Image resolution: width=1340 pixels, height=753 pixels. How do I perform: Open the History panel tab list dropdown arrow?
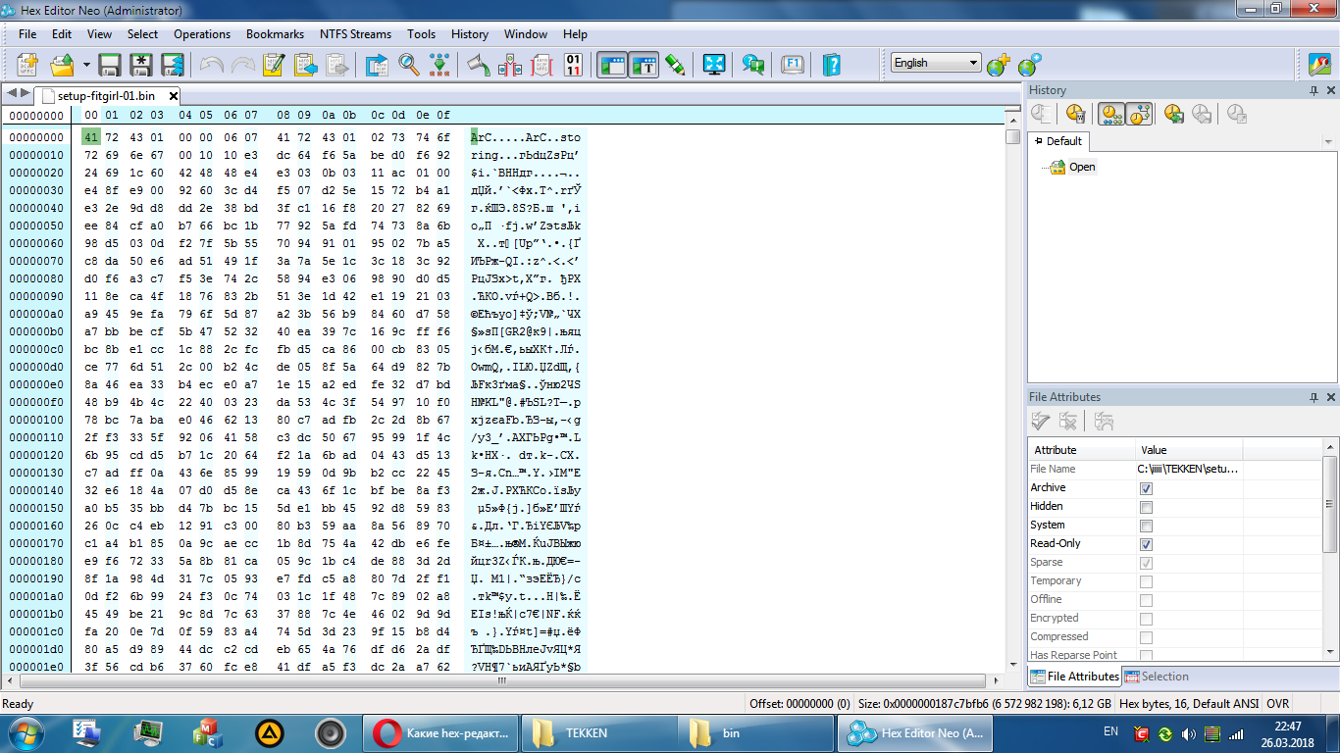click(x=1328, y=142)
